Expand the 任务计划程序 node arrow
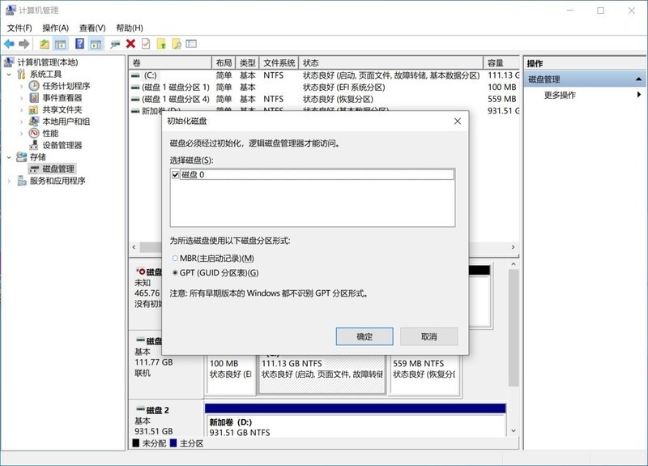 point(22,86)
